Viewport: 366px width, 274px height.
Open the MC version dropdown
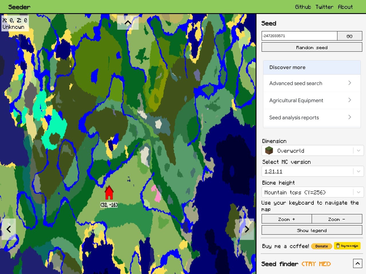(313, 171)
